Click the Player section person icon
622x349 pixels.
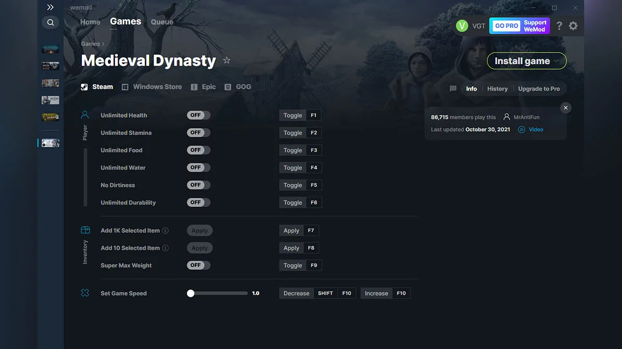click(x=85, y=114)
